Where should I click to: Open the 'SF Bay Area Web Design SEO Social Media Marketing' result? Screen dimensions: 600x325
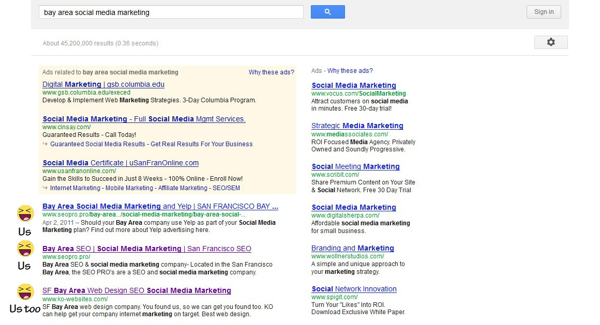pyautogui.click(x=137, y=290)
